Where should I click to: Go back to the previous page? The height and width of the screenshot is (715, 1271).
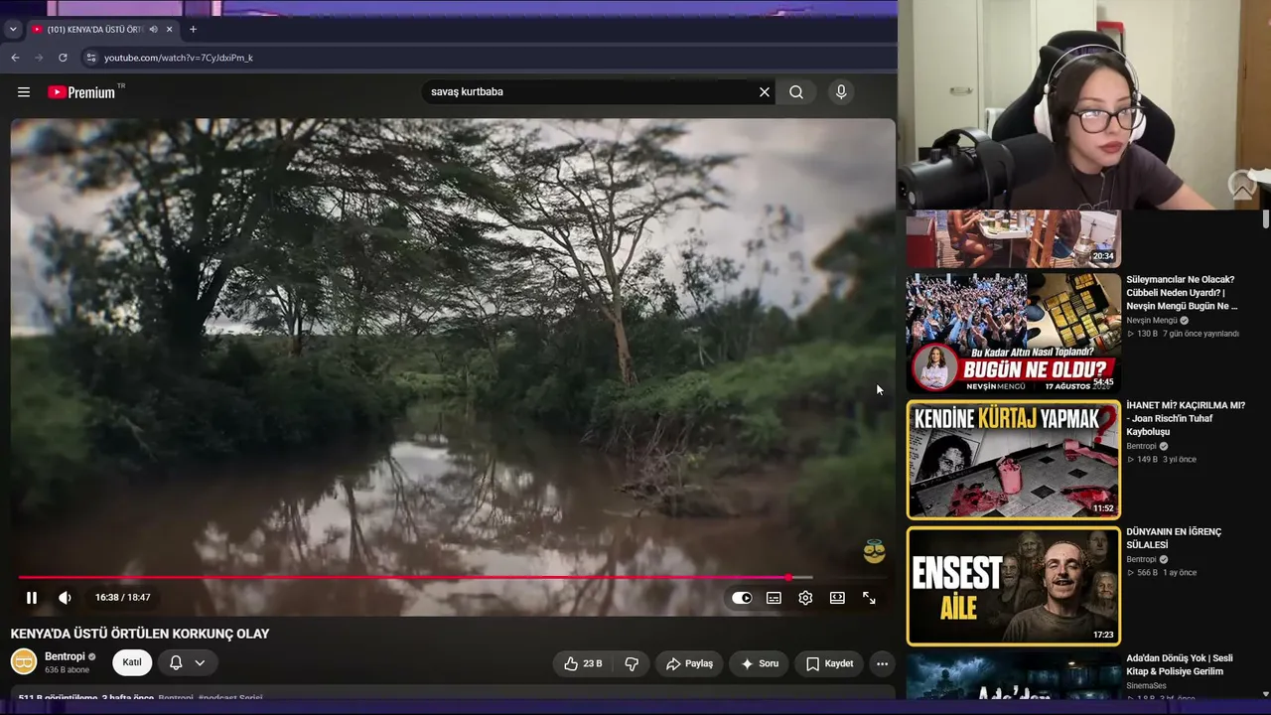[15, 58]
